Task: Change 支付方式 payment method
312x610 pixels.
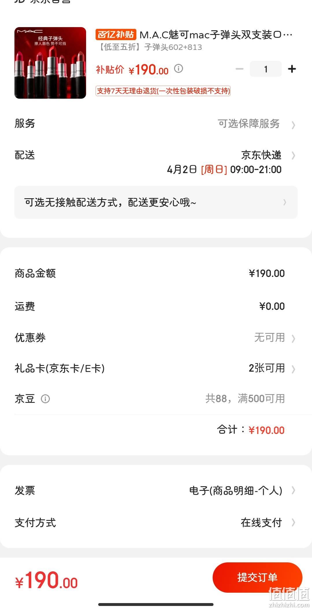Action: [x=156, y=523]
